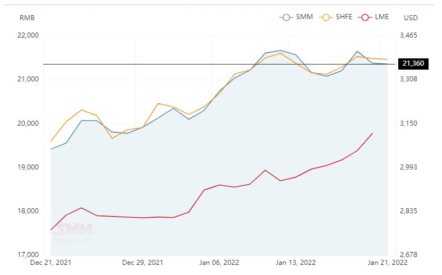Select the Jan 06, 2022 axis date

[219, 263]
